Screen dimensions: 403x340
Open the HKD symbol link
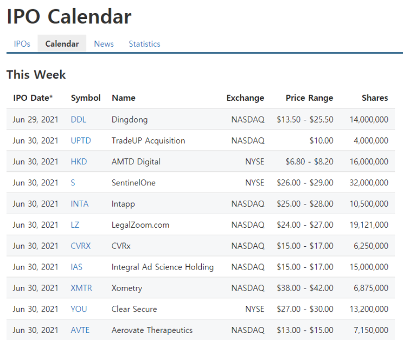[x=79, y=162]
